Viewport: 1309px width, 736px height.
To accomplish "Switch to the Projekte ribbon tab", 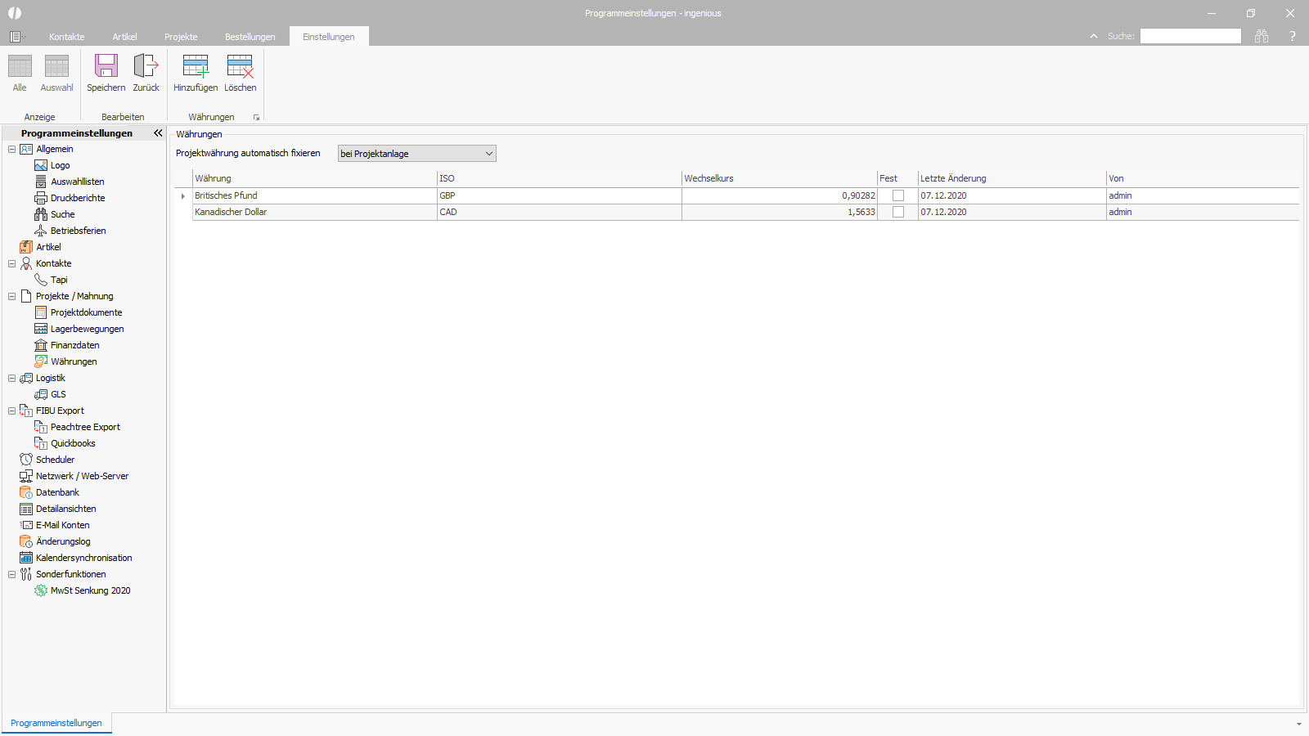I will tap(181, 37).
